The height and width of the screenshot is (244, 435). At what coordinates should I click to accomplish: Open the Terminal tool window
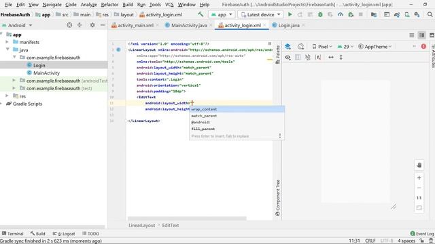[12, 233]
